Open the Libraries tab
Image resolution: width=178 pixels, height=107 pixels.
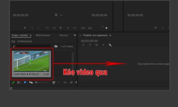coord(64,35)
